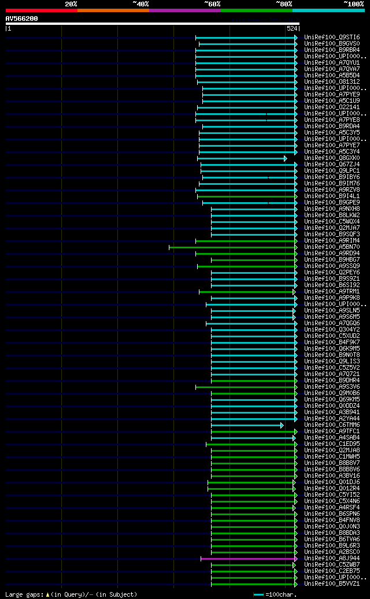Click the green ~80% identity legend segment

(x=257, y=10)
